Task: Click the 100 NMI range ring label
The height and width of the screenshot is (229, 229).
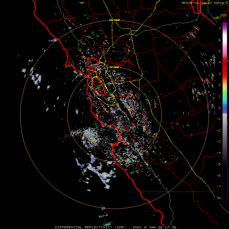Action: (114, 20)
